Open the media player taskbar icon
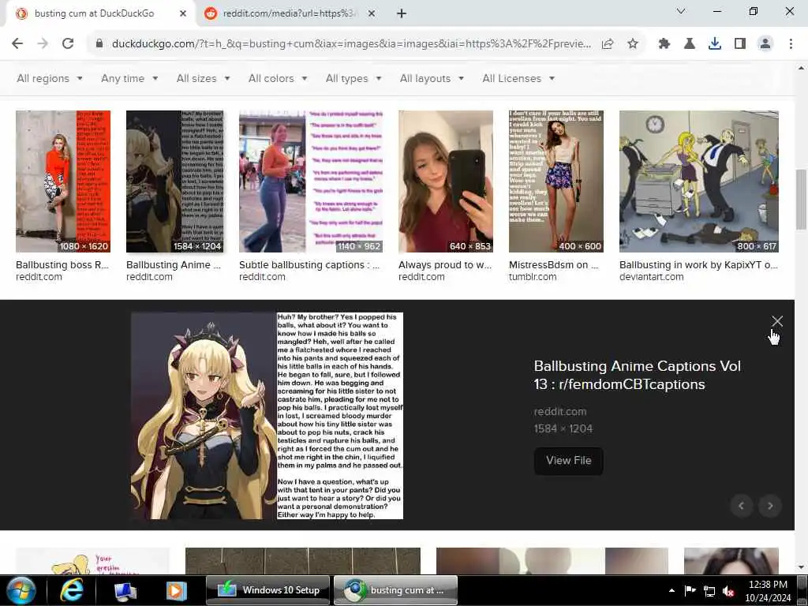This screenshot has height=606, width=808. pos(176,590)
